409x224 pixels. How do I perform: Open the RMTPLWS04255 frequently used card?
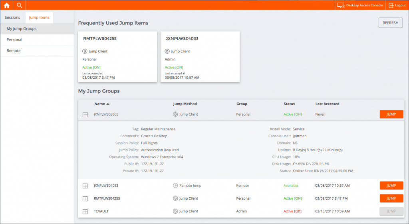118,57
